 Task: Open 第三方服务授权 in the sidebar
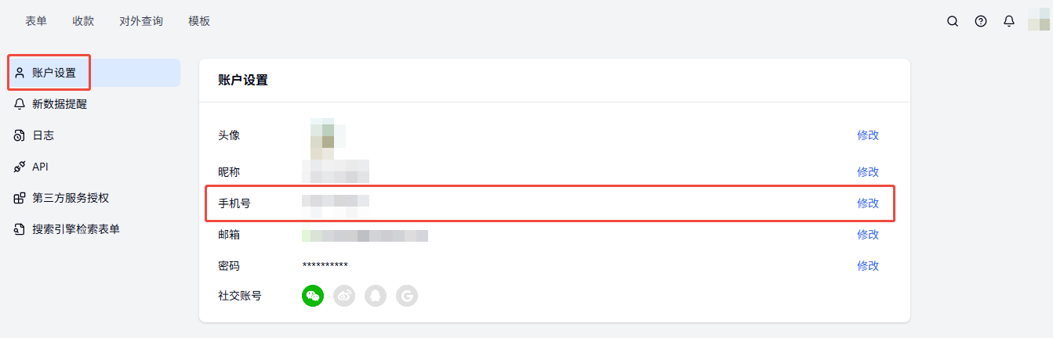(71, 198)
